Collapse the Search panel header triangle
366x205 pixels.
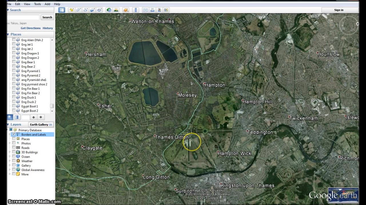coord(8,10)
